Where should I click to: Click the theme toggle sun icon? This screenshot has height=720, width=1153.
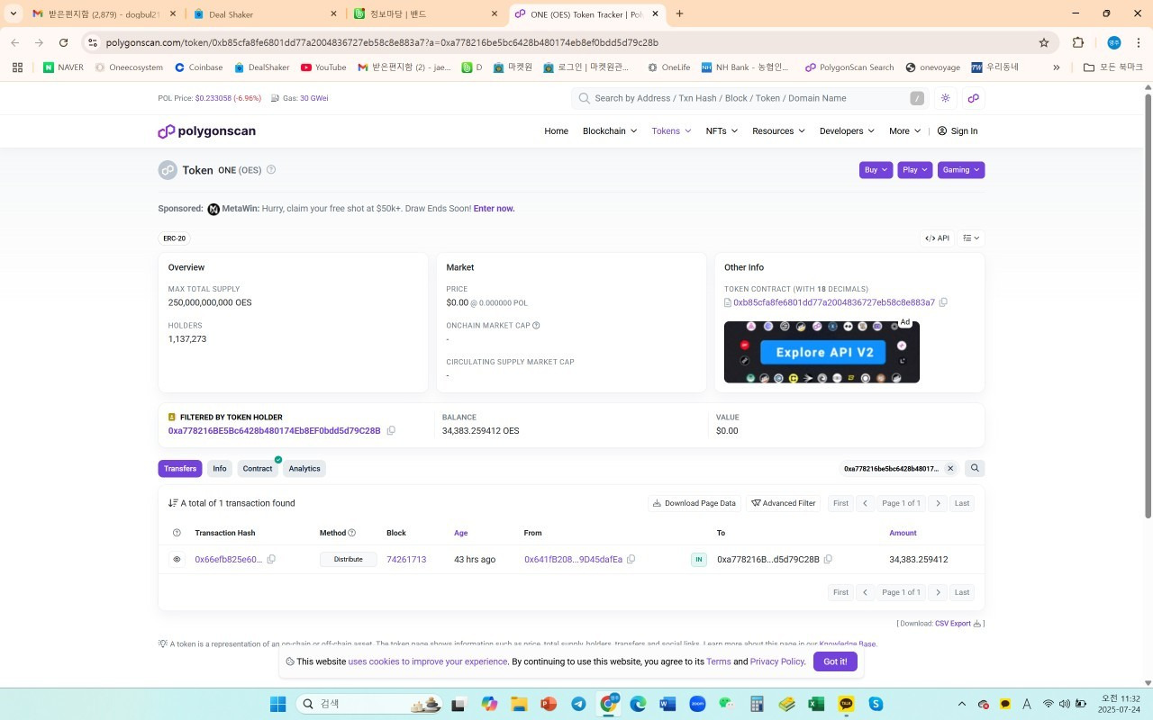tap(945, 98)
